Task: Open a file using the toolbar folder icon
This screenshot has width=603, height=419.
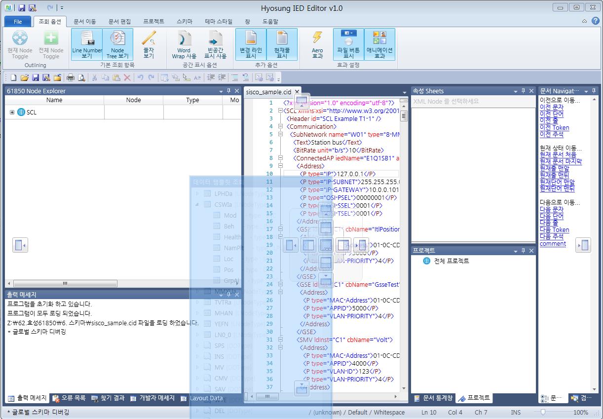Action: tap(25, 77)
